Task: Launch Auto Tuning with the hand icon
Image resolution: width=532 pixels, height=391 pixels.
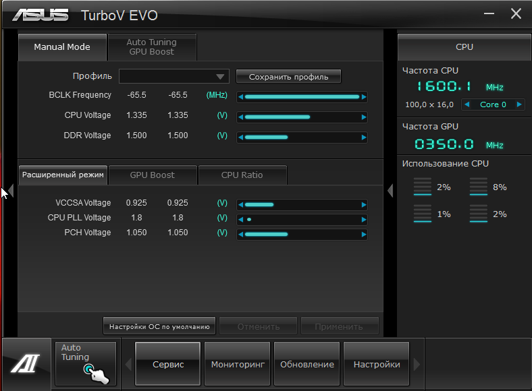Action: pyautogui.click(x=86, y=363)
